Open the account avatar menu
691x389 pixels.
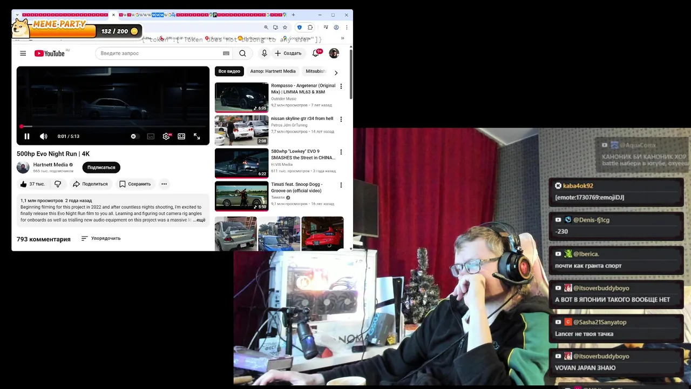pos(334,53)
